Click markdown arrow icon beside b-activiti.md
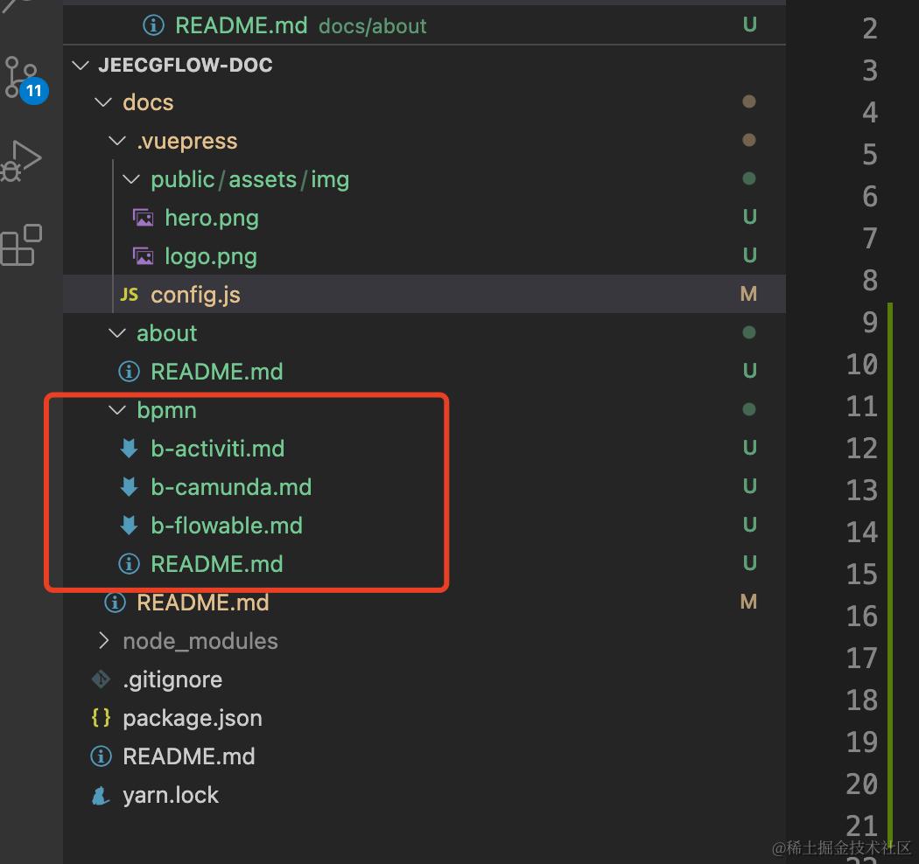919x864 pixels. point(129,449)
